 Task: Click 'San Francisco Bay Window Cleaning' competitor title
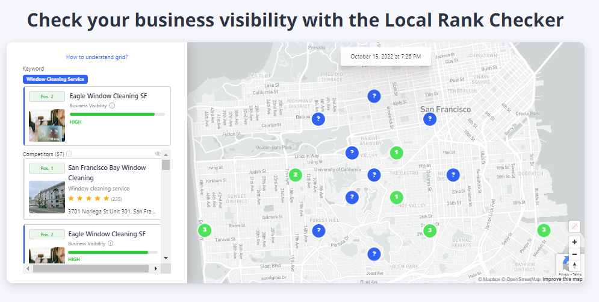tap(107, 173)
